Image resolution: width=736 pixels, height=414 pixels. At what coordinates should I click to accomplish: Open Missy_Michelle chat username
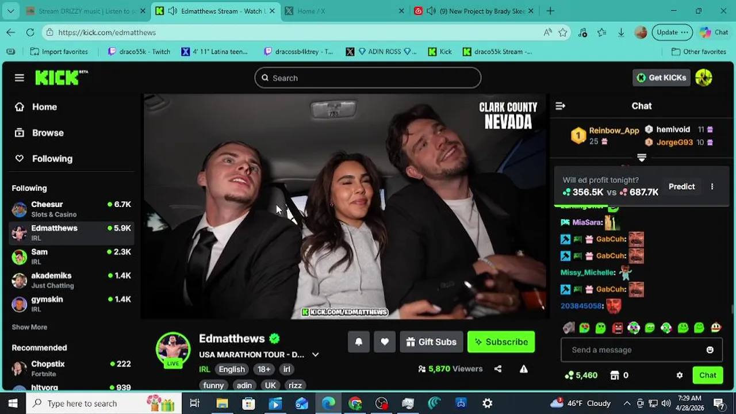pos(588,273)
